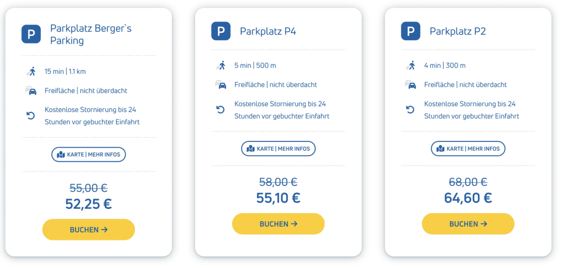Screen dimensions: 561x268
Task: Select the Parkplatz Berger`s Parking title
Action: pos(91,34)
